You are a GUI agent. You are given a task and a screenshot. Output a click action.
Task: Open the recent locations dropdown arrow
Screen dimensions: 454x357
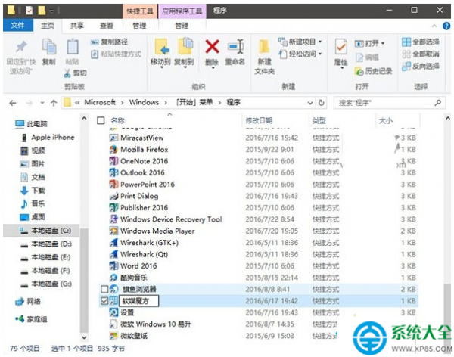(42, 103)
